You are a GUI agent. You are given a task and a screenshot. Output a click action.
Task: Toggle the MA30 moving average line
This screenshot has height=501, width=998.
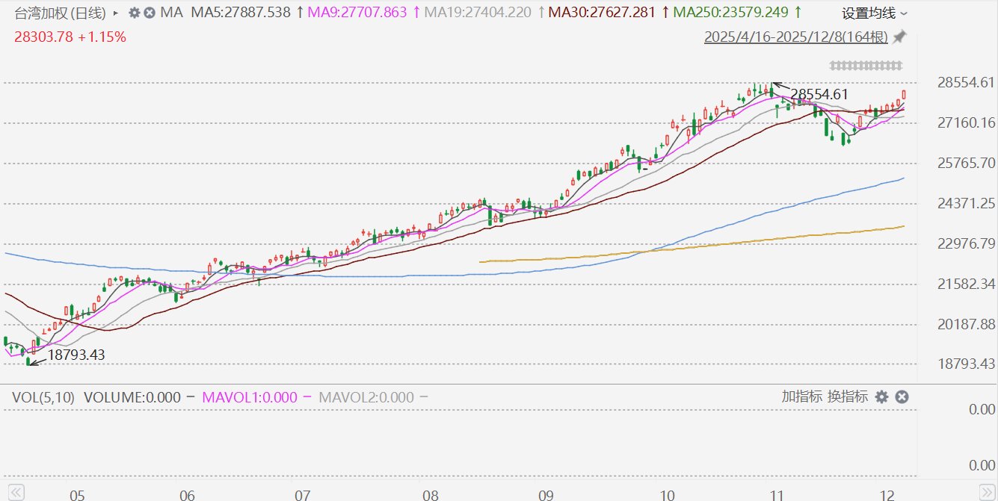[x=601, y=13]
